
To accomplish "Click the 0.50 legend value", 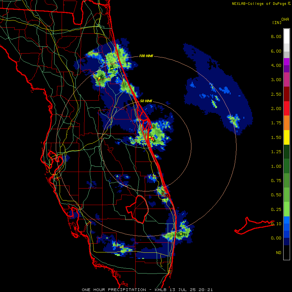I will click(x=276, y=195).
